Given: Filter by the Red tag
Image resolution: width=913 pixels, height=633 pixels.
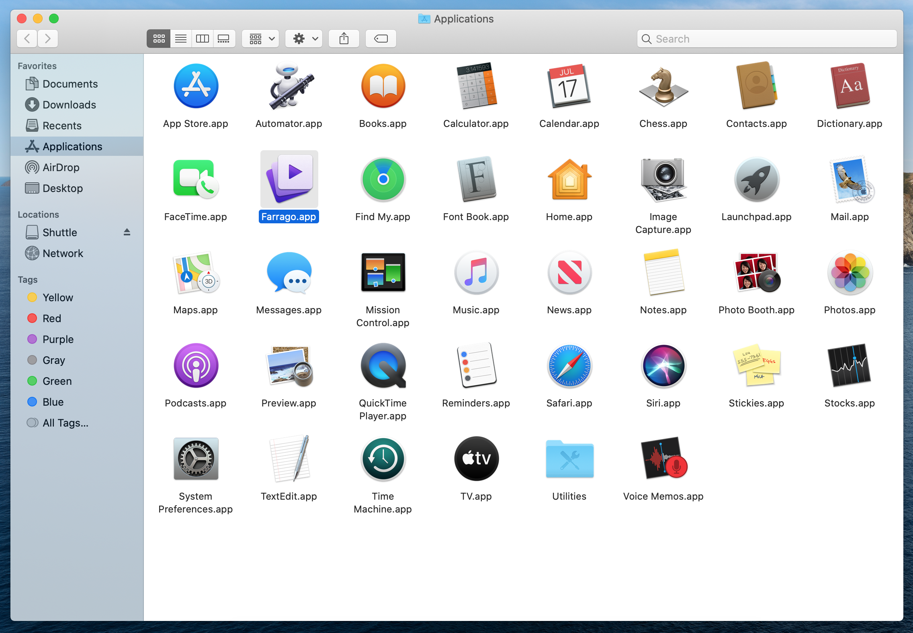Looking at the screenshot, I should coord(77,319).
